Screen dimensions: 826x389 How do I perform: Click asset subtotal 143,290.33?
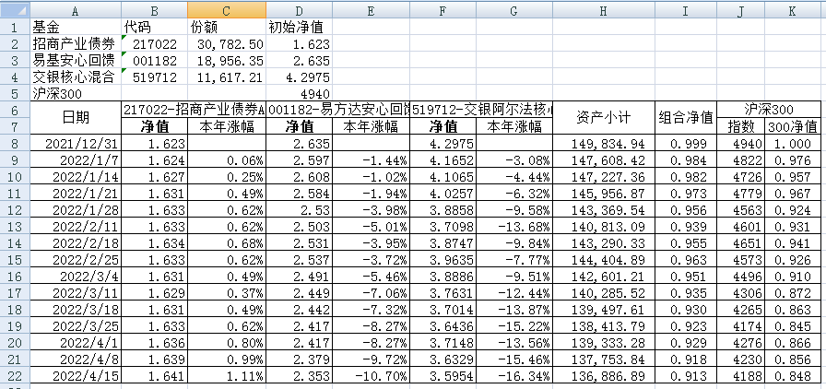604,243
